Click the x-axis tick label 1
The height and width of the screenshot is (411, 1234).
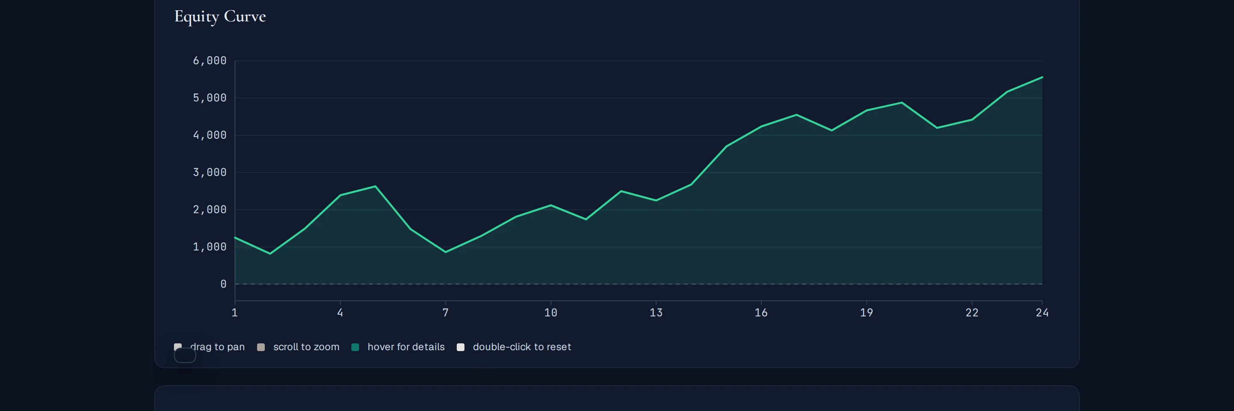pos(235,313)
